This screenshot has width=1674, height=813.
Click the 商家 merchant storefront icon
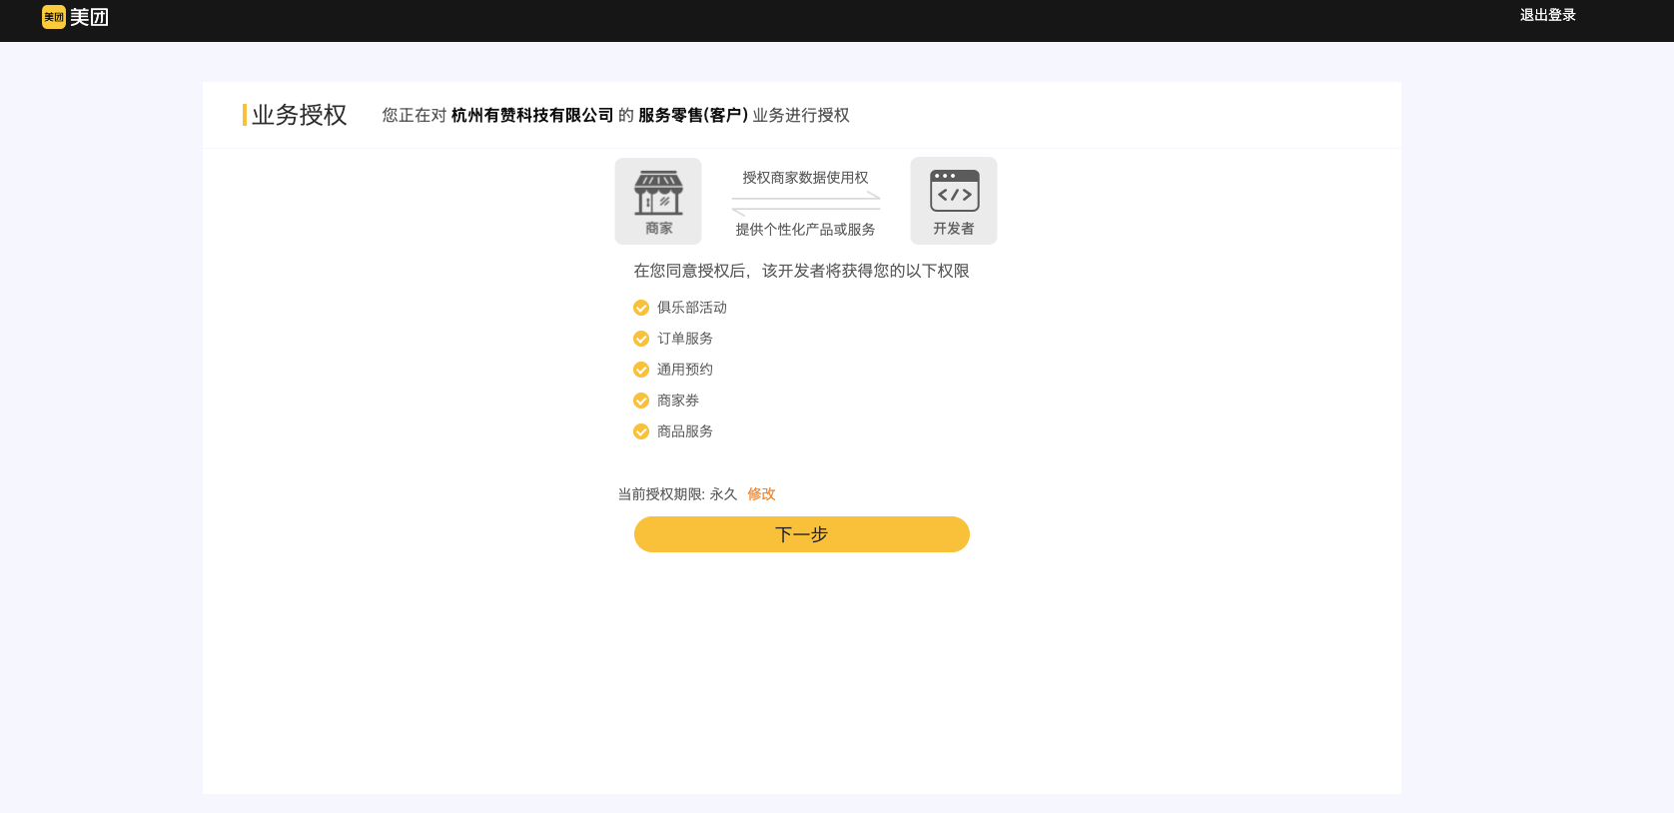coord(658,201)
